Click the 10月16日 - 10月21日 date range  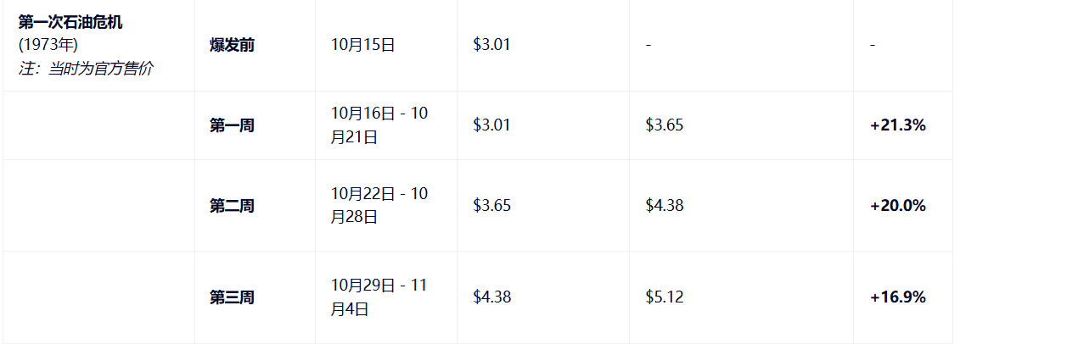click(379, 125)
